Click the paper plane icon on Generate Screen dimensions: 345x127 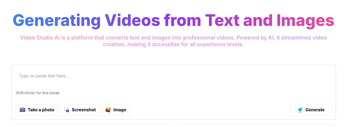tap(300, 110)
